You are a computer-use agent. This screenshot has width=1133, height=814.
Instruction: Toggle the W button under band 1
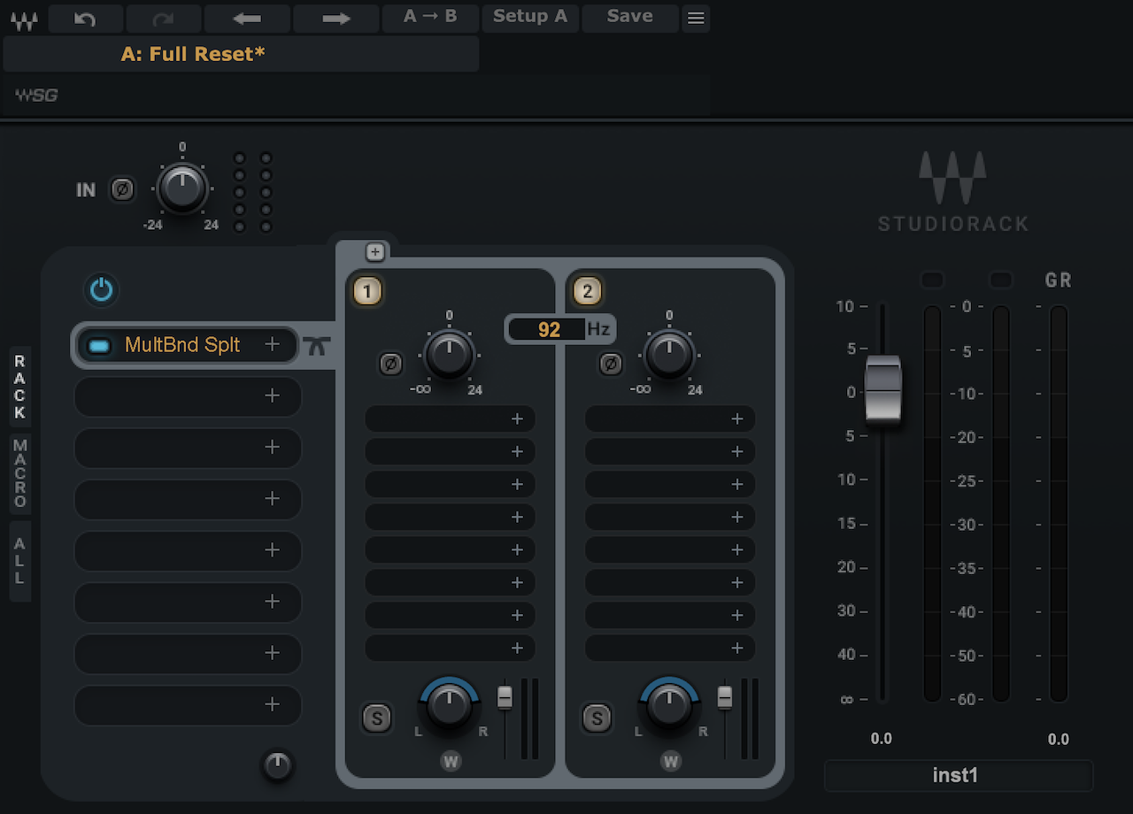[451, 761]
